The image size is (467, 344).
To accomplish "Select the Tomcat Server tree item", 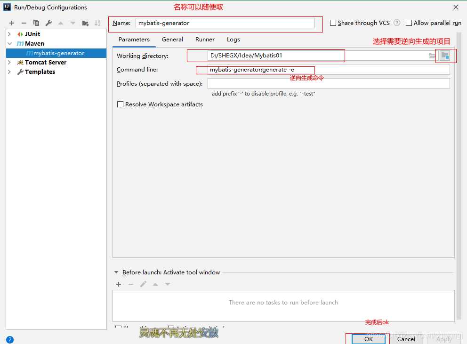I will pyautogui.click(x=46, y=63).
